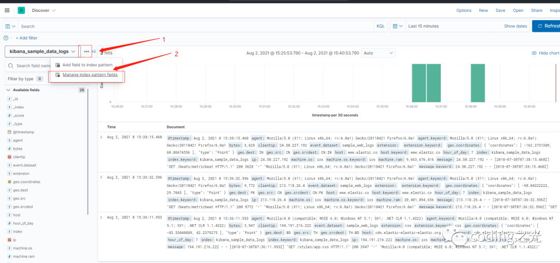The width and height of the screenshot is (560, 263).
Task: Open the saved query disk dropdown
Action: click(x=10, y=26)
